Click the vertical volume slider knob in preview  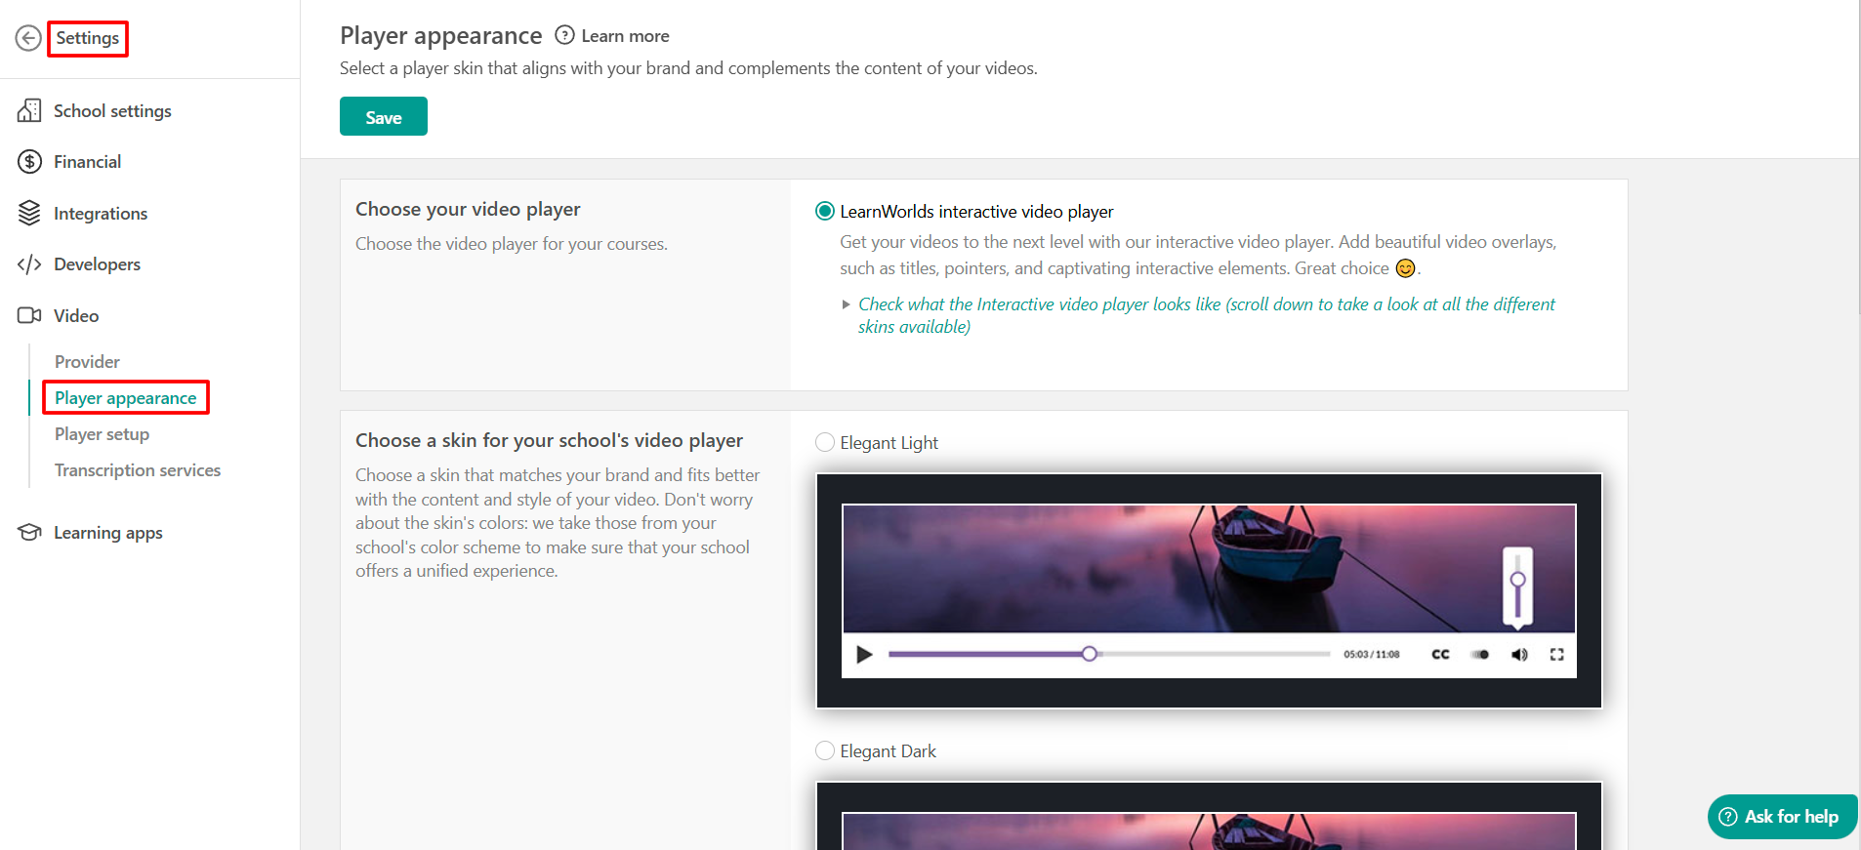pyautogui.click(x=1517, y=580)
